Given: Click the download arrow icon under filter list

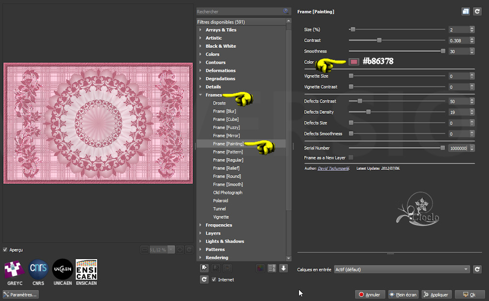Looking at the screenshot, I should tap(283, 268).
